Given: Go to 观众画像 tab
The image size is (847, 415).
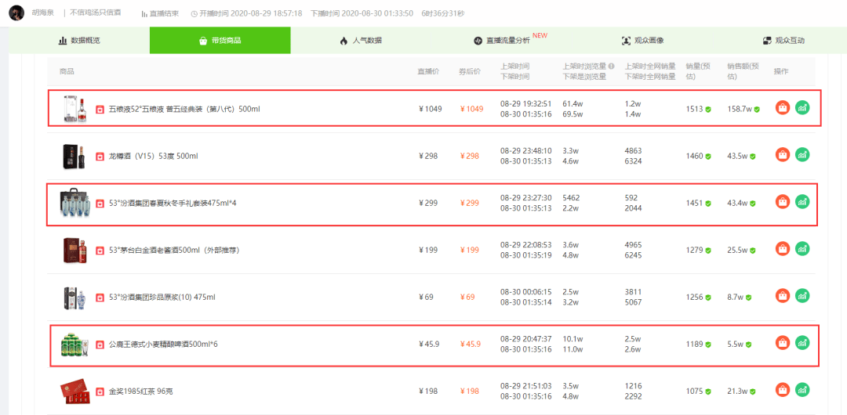Looking at the screenshot, I should 643,41.
